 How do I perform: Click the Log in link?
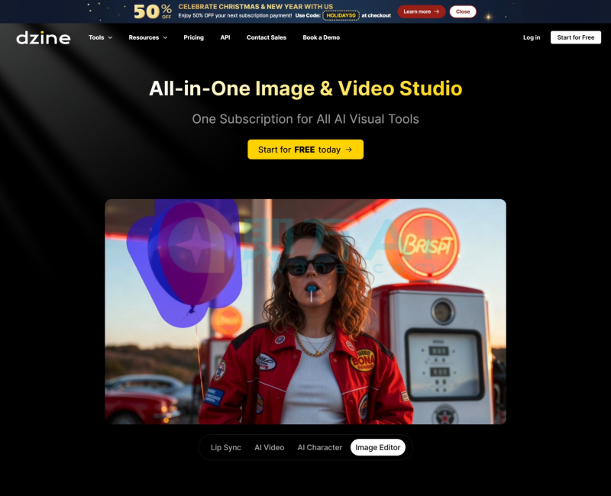pyautogui.click(x=531, y=37)
